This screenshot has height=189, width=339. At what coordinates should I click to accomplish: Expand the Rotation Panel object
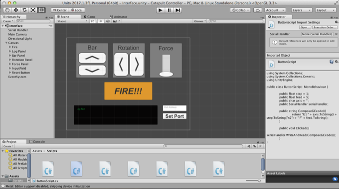[x=10, y=60]
